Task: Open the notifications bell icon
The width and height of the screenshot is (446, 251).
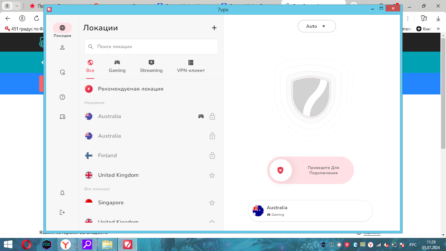Action: pos(62,193)
